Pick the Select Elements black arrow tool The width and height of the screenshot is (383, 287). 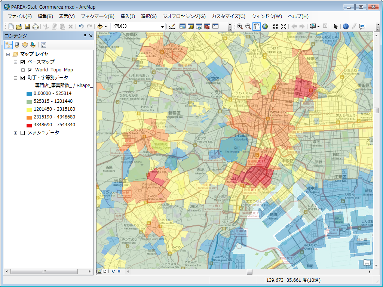tap(335, 27)
